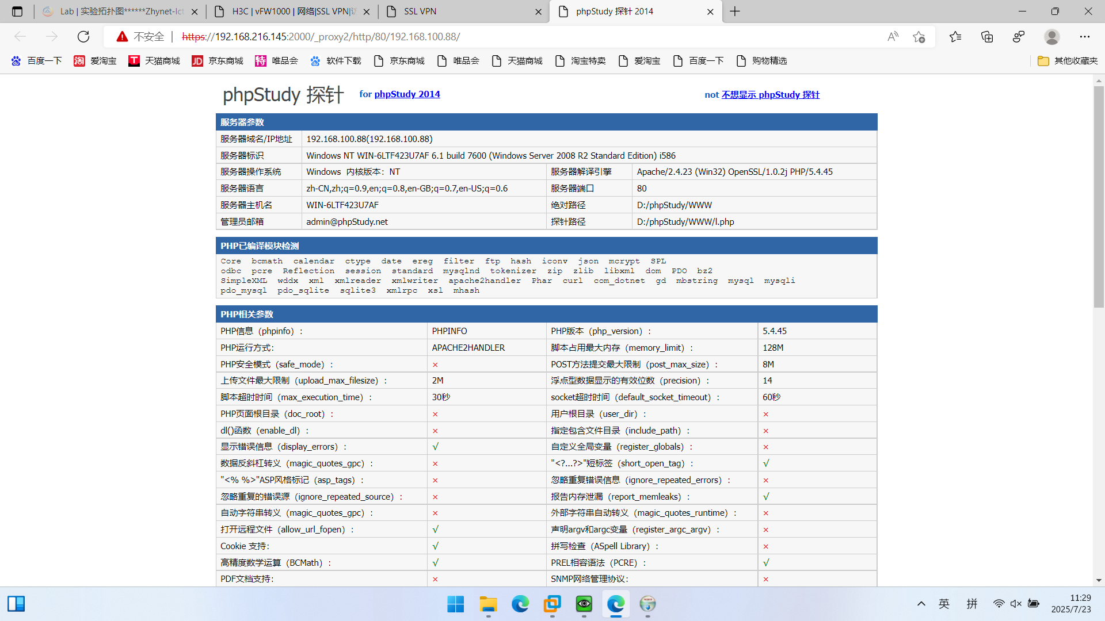1105x621 pixels.
Task: Click the not secure warning icon
Action: [x=122, y=37]
